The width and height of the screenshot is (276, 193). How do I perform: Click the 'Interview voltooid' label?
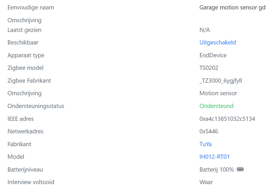[31, 182]
